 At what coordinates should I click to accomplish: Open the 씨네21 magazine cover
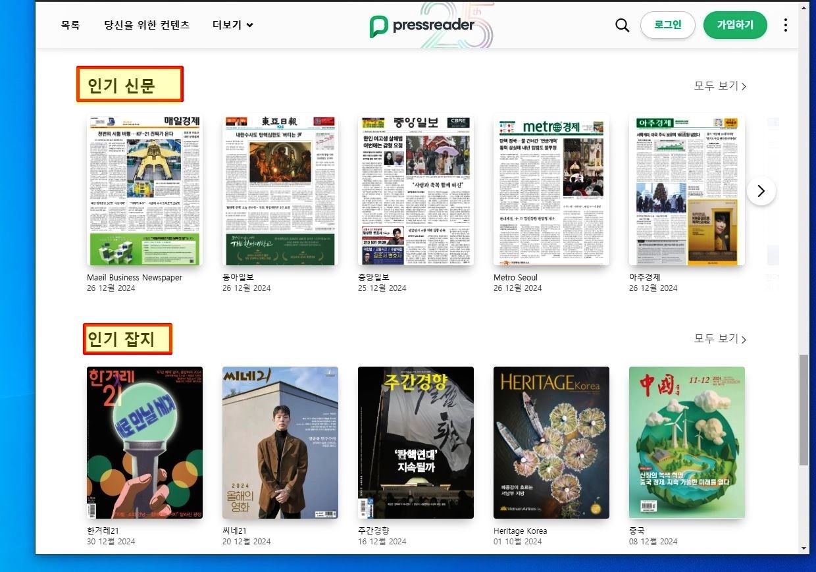(280, 442)
